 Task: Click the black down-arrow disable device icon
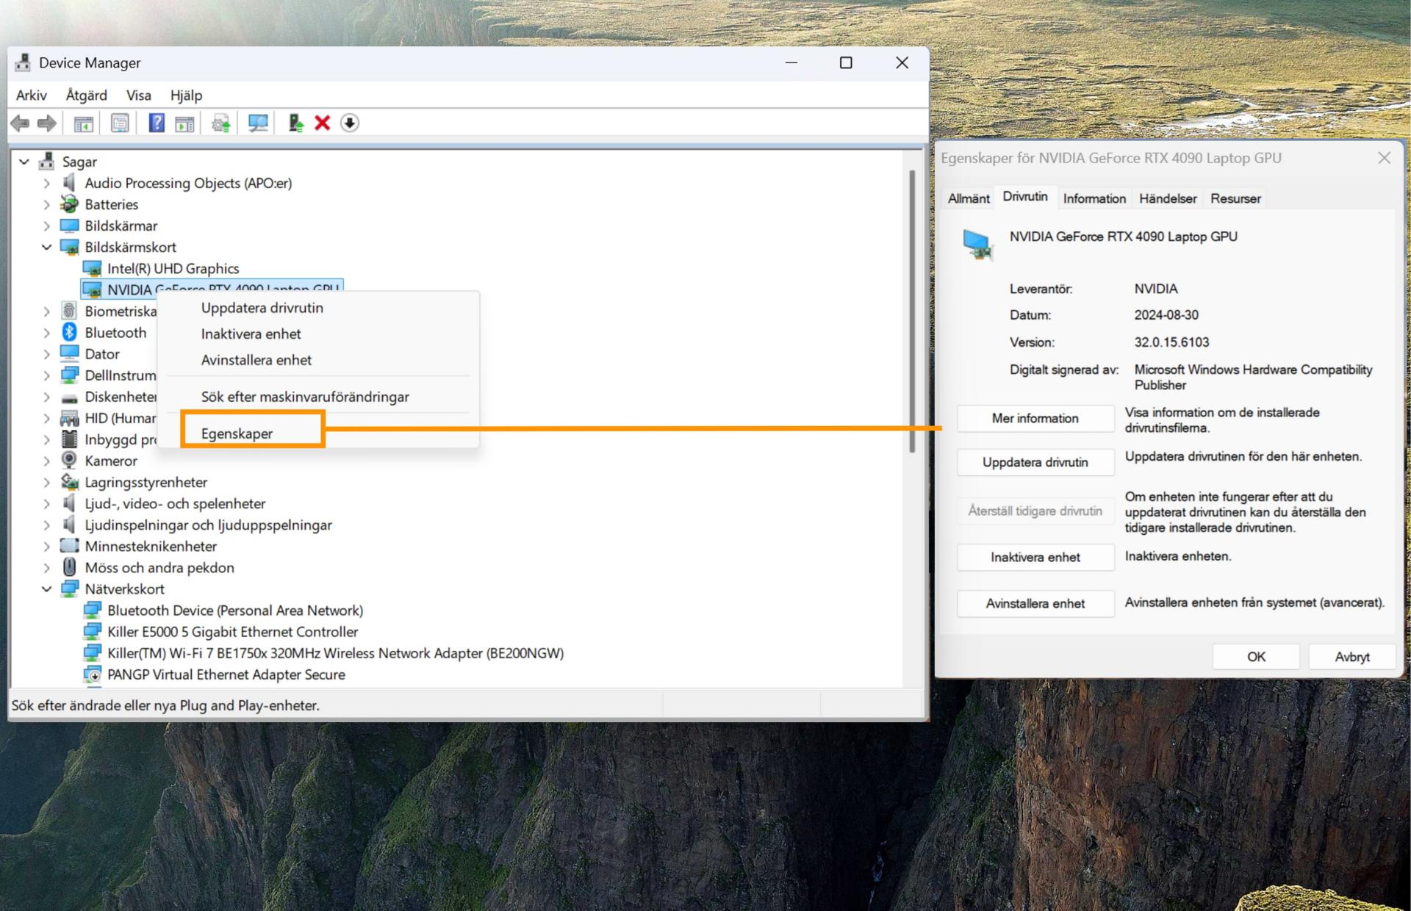(x=350, y=123)
